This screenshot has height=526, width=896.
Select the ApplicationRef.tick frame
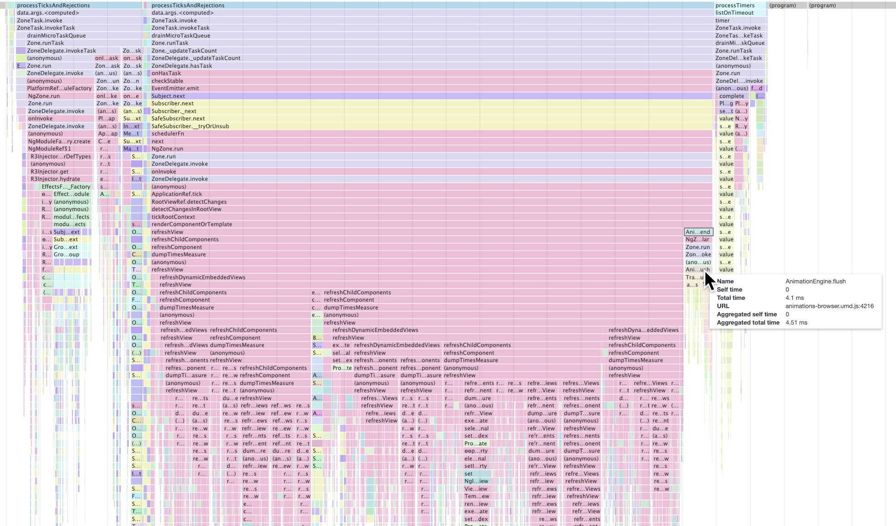tap(432, 194)
